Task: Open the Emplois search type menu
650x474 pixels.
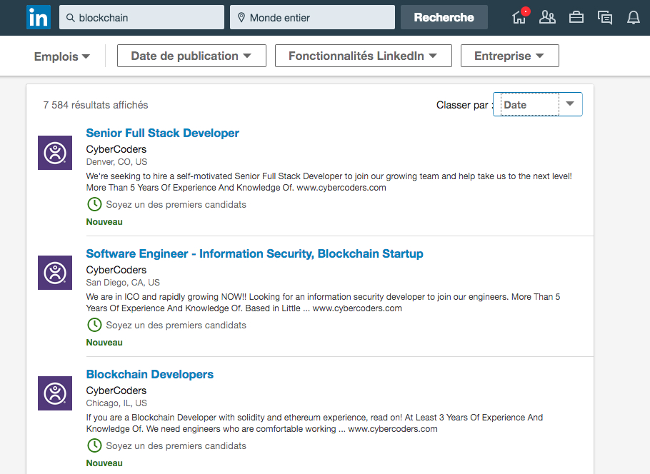Action: pyautogui.click(x=61, y=56)
